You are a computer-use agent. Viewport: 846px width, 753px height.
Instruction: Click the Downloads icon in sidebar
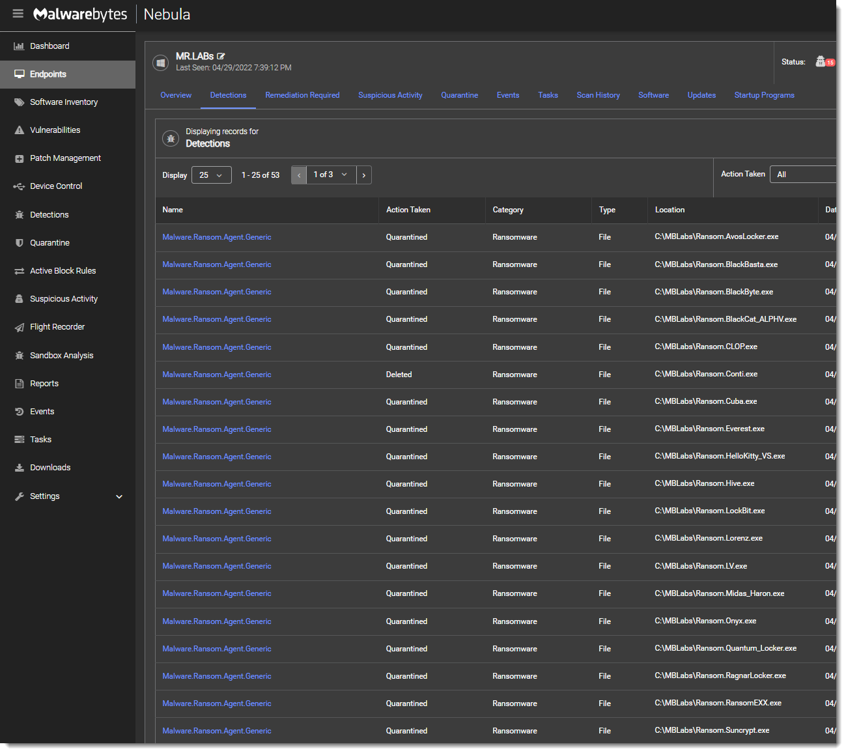(x=19, y=468)
